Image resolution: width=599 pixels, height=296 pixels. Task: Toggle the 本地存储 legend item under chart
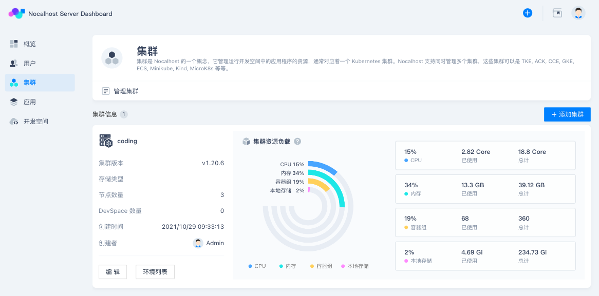[x=355, y=266]
